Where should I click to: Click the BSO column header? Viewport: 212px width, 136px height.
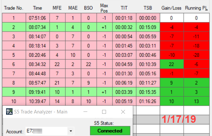[x=88, y=8]
